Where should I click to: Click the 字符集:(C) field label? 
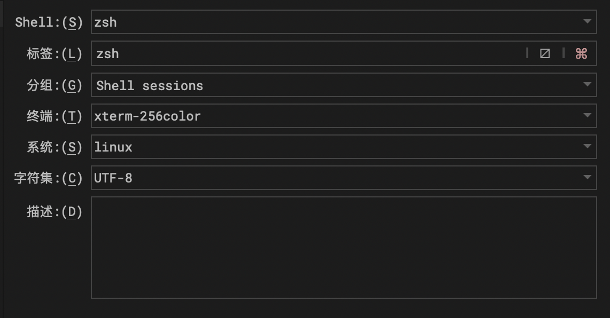point(49,178)
